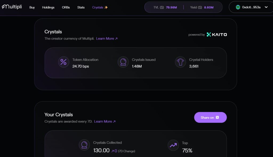This screenshot has height=157, width=273.
Task: Navigate to ORBs
Action: [x=66, y=7]
